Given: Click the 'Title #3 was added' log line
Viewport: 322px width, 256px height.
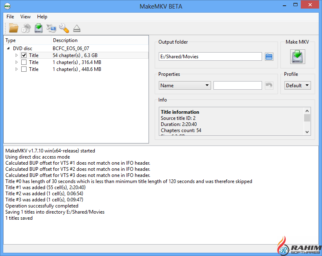Looking at the screenshot, I should point(44,200).
